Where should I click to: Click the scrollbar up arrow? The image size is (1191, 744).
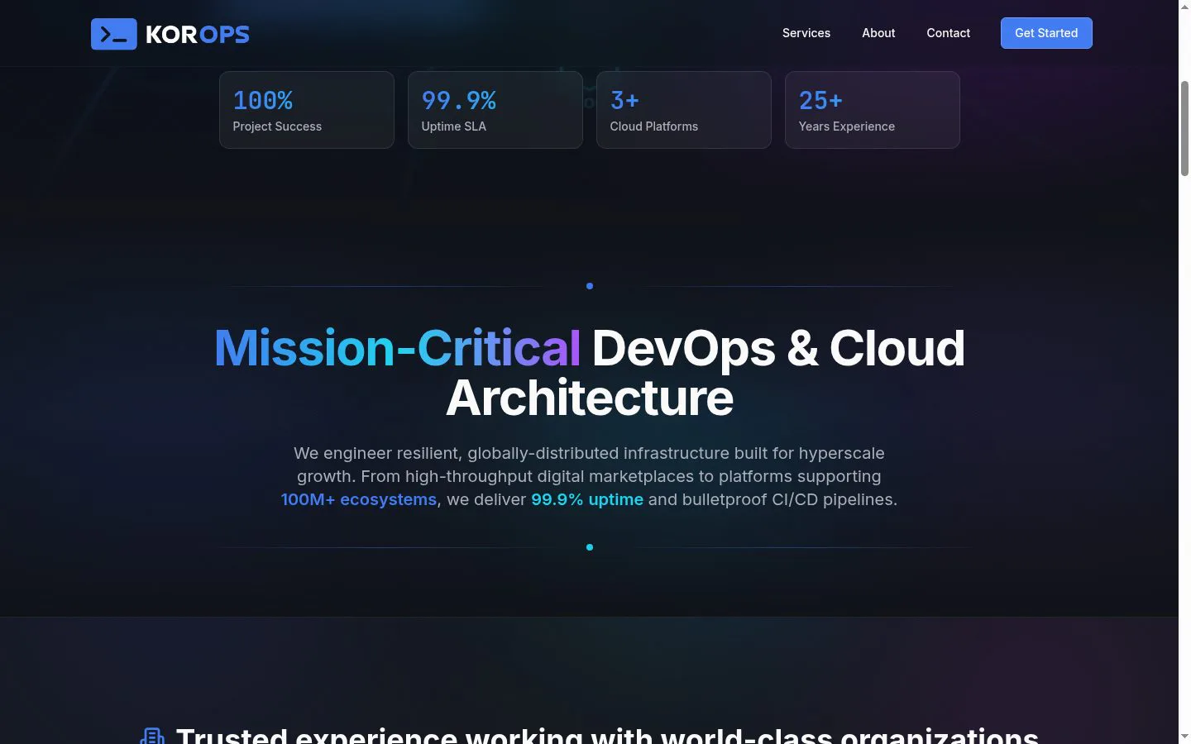[1184, 7]
